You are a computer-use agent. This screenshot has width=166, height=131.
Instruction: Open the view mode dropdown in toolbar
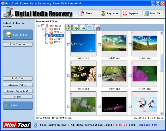90,28
